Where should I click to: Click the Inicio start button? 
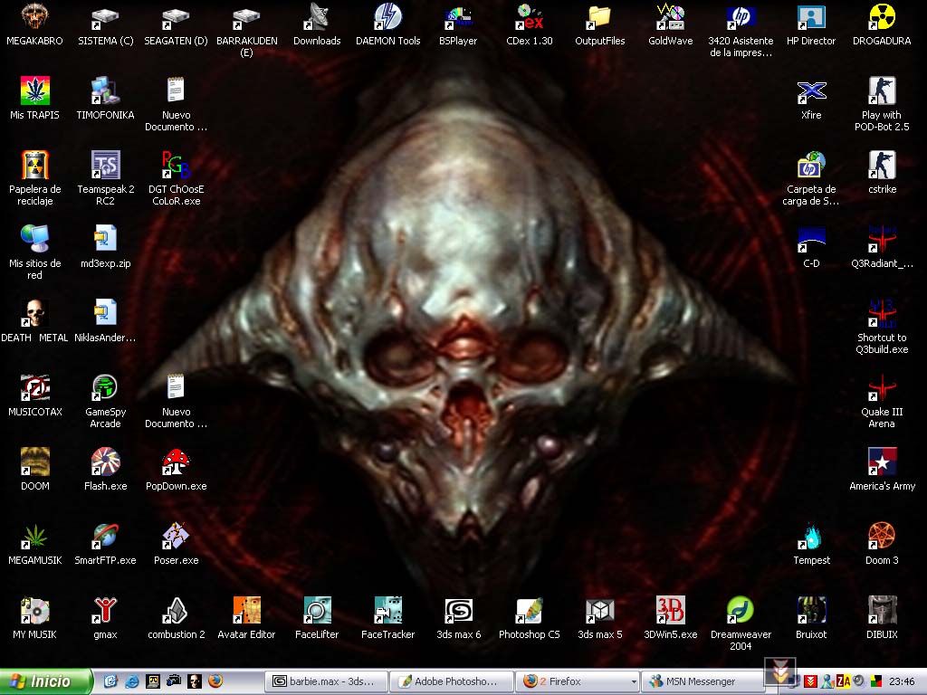pyautogui.click(x=45, y=681)
